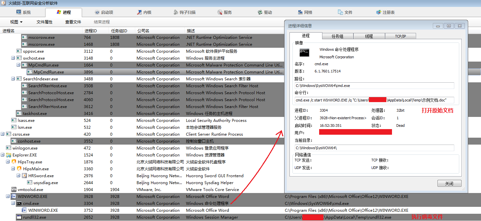Screen dimensions: 481x221
Task: Click the rundll32.exe process icon
Action: (19, 217)
